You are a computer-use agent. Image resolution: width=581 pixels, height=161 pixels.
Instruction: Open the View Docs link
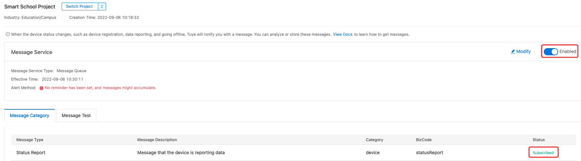click(343, 34)
